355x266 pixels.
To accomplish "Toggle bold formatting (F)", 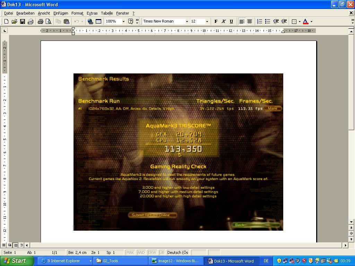I will coord(216,21).
